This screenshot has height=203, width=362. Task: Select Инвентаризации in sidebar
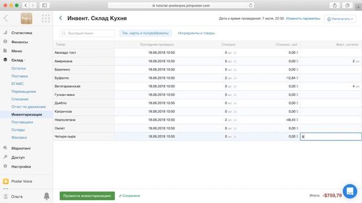27,114
